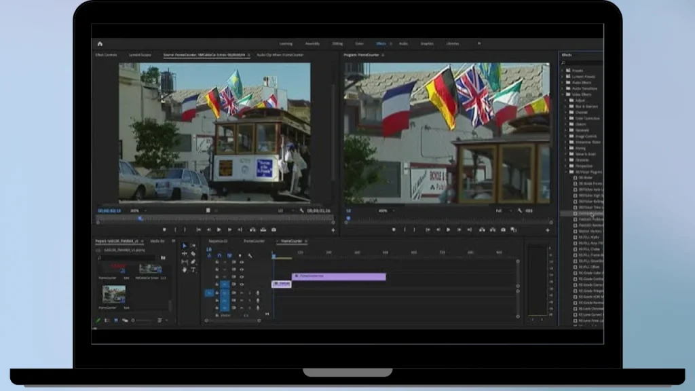The width and height of the screenshot is (695, 391).
Task: Toggle V1 track output eye
Action: pos(242,284)
